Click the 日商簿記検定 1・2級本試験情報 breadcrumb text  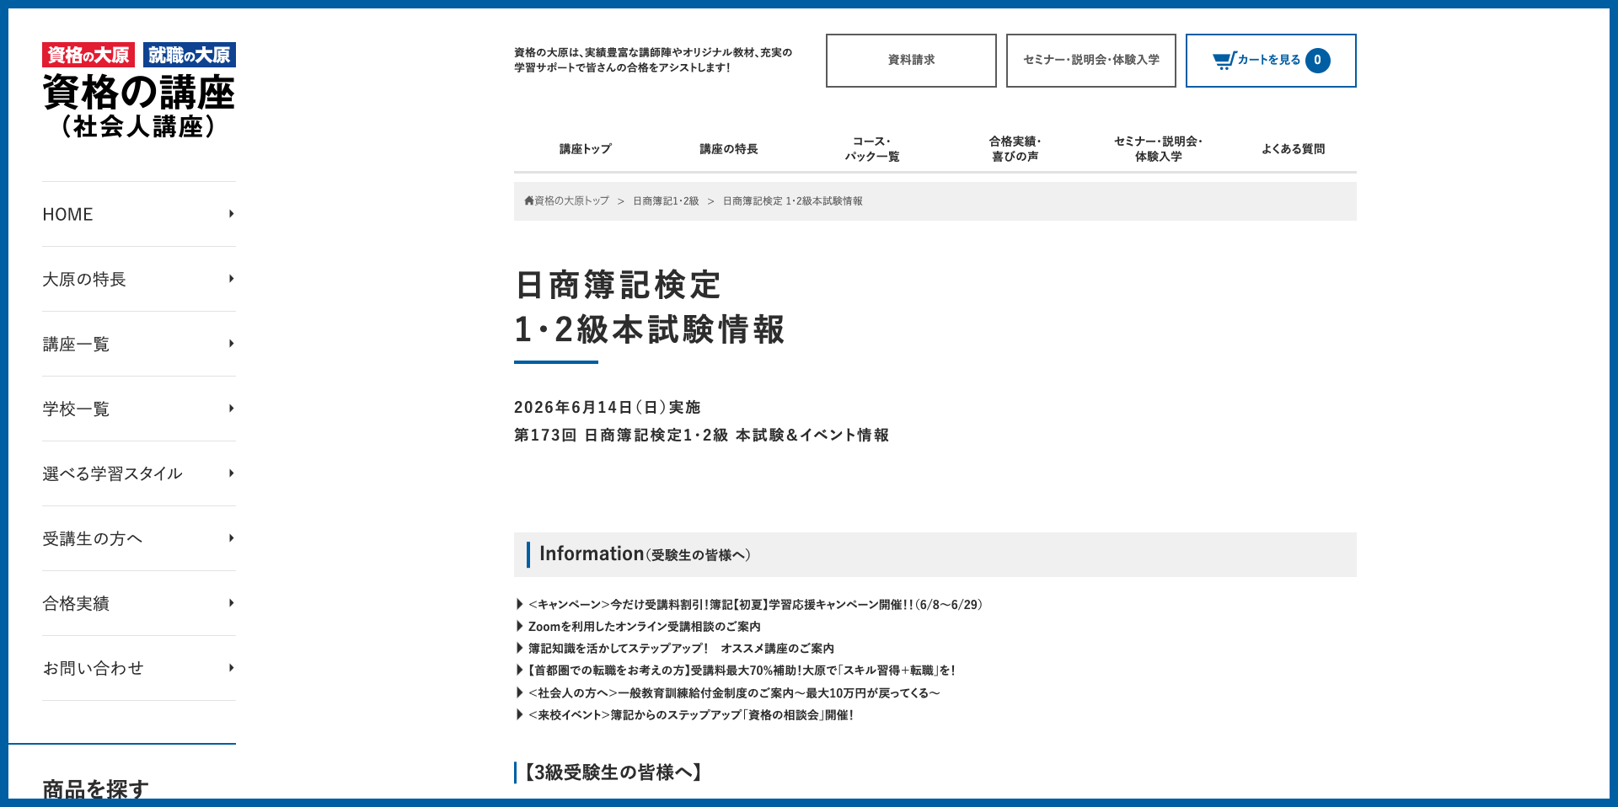[792, 201]
